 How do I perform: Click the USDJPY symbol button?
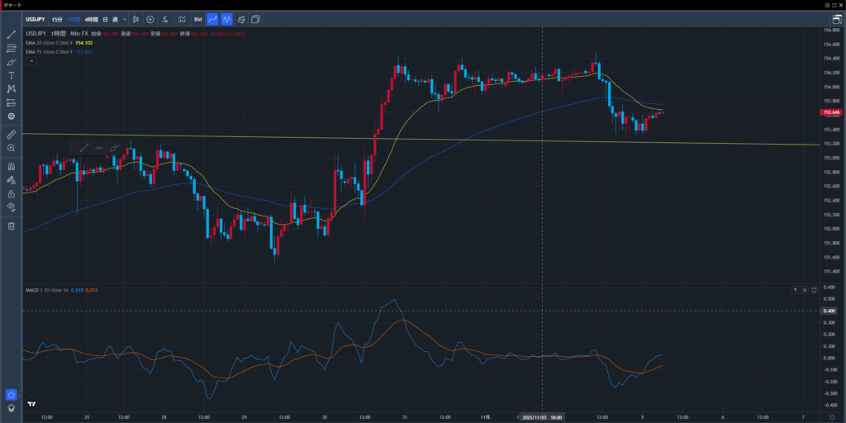click(36, 19)
